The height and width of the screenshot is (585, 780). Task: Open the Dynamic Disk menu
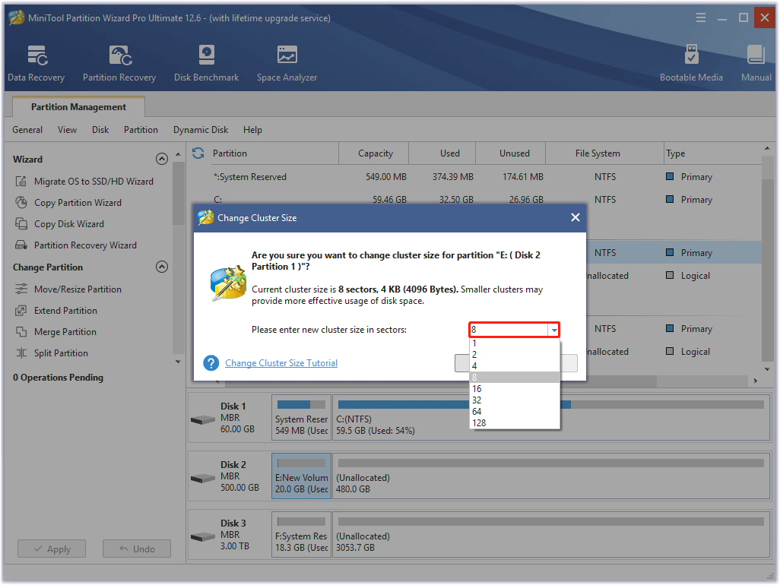tap(200, 130)
